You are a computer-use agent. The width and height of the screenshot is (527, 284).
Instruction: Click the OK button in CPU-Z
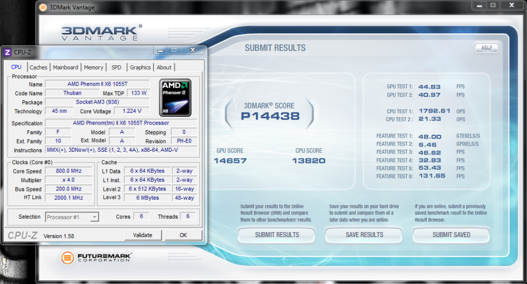click(x=183, y=235)
